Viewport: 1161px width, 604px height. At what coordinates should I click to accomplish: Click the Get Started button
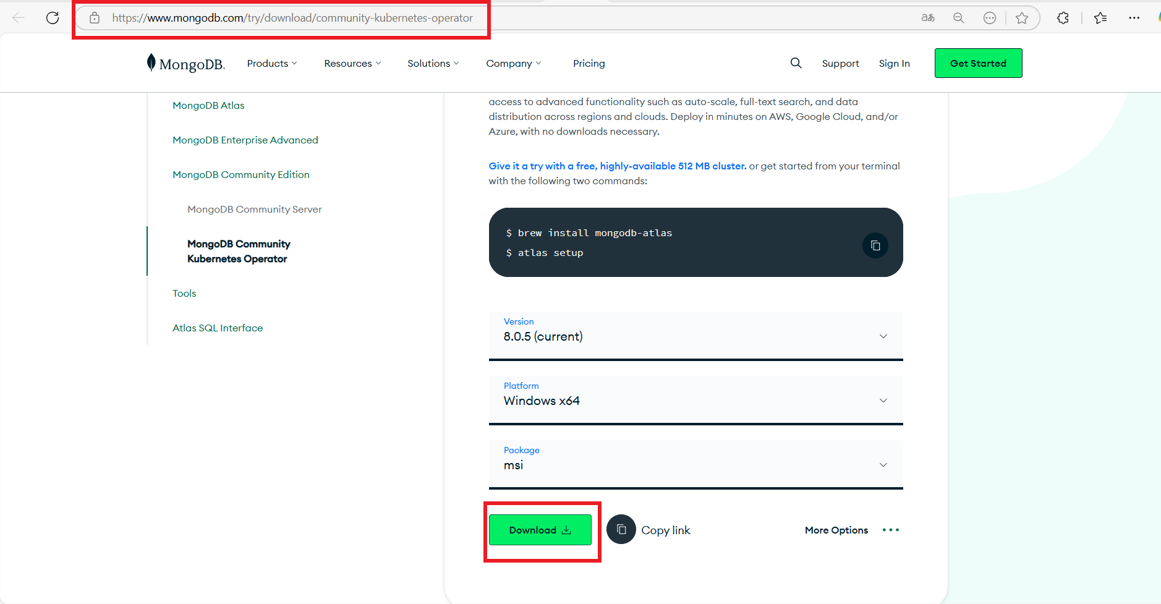tap(978, 63)
